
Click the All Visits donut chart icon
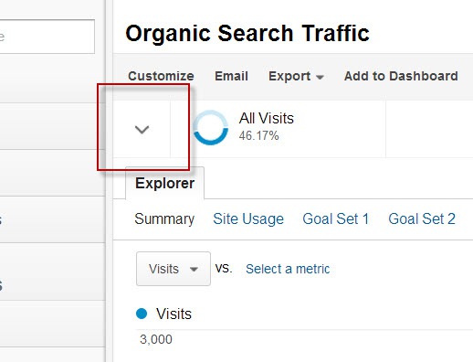click(211, 128)
